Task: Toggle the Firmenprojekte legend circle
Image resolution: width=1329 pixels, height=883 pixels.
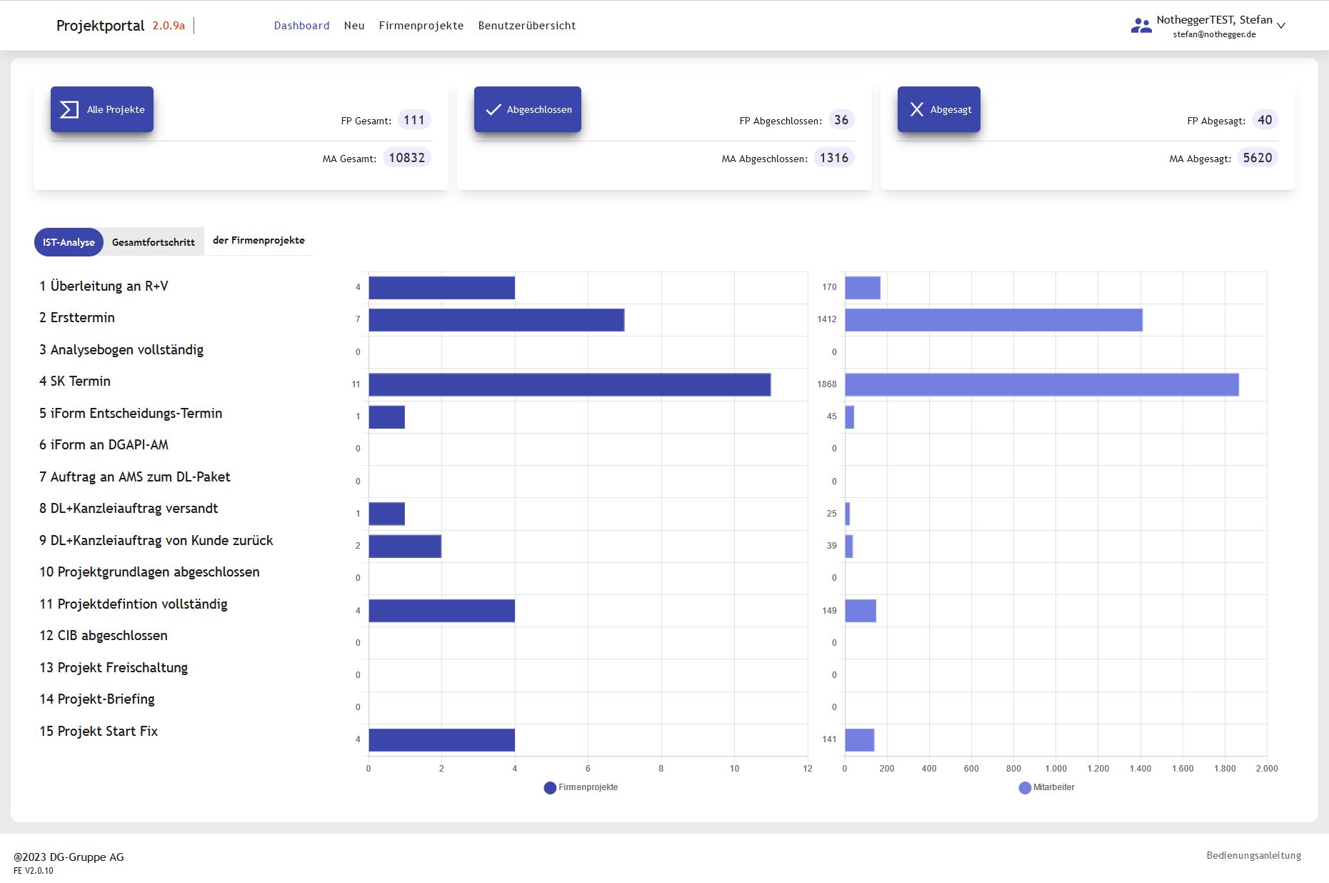Action: coord(550,787)
